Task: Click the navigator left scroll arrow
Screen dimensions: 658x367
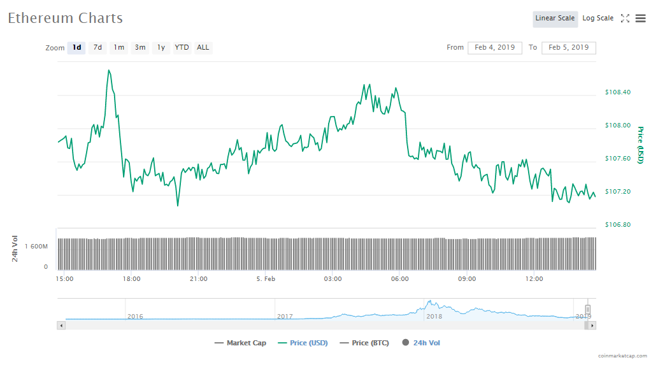Action: pyautogui.click(x=61, y=325)
